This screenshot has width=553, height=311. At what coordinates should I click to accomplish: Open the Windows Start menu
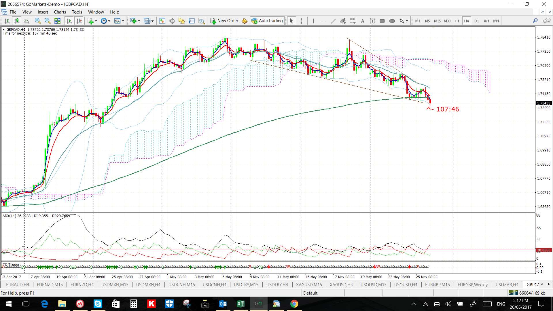[8, 304]
